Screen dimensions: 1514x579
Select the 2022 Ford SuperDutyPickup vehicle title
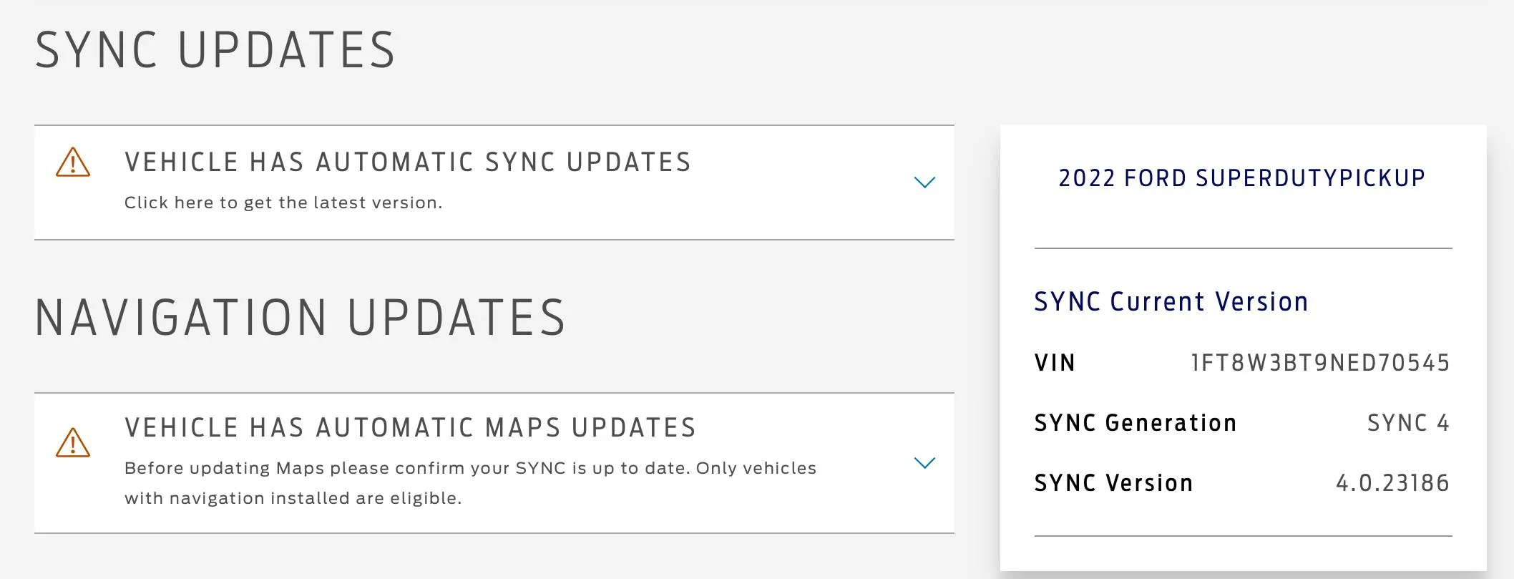(1242, 178)
